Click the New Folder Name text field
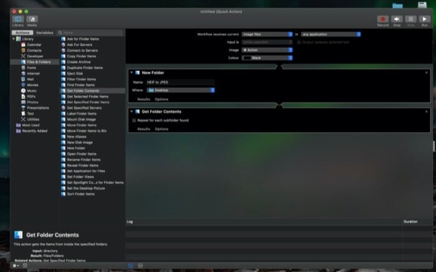 point(180,82)
